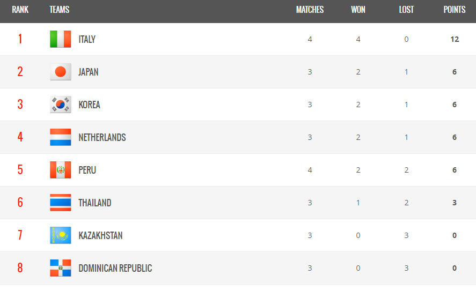Click the Thailand flag icon
This screenshot has width=476, height=290.
(x=61, y=203)
